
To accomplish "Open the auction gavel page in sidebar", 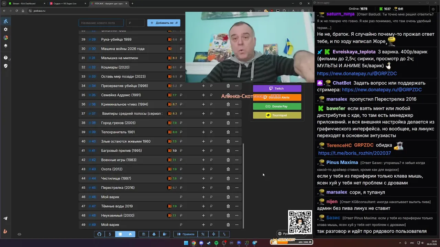I will [x=5, y=21].
